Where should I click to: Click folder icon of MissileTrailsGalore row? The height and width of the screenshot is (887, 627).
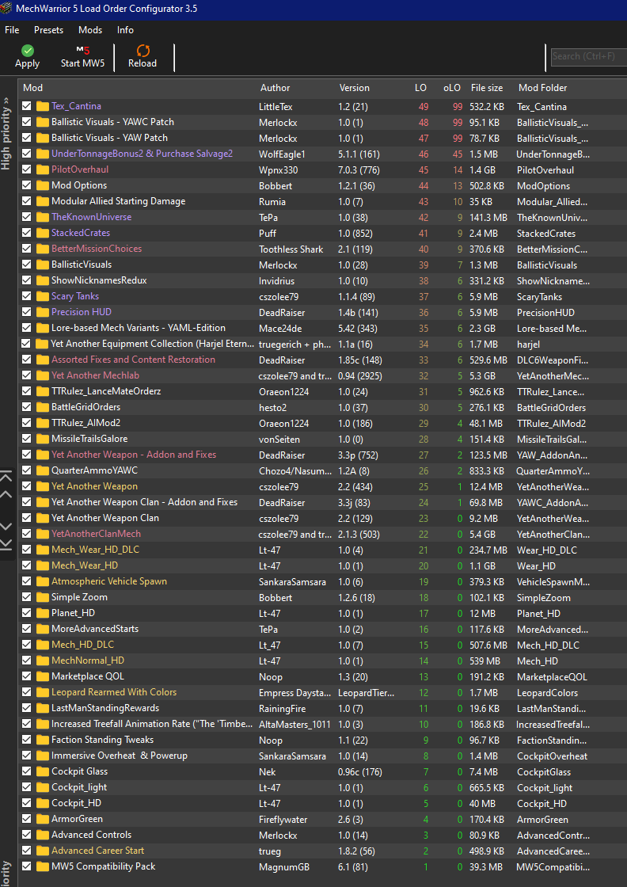tap(43, 439)
